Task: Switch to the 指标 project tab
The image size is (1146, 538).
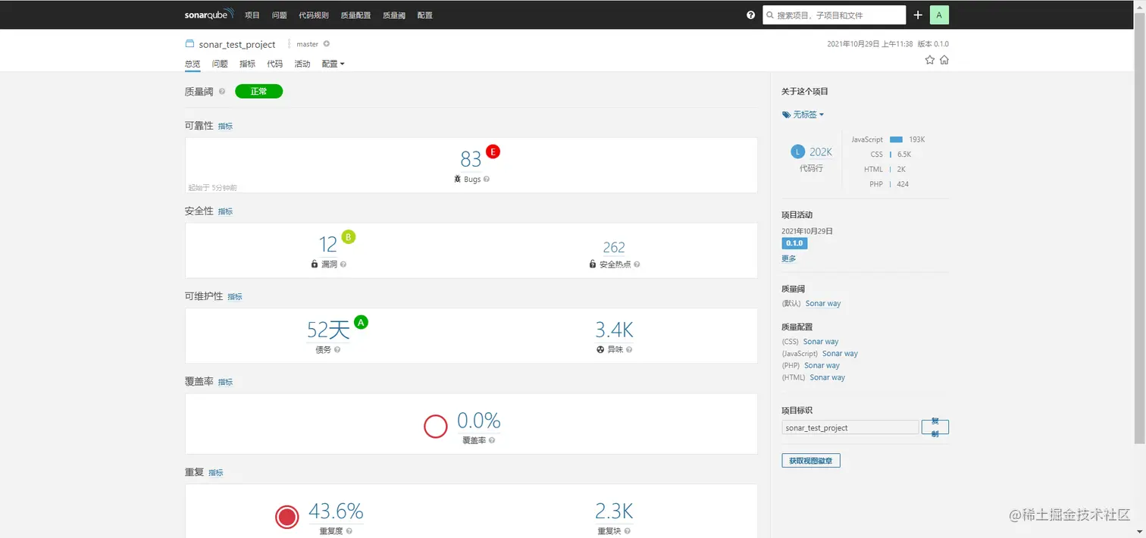Action: (x=247, y=64)
